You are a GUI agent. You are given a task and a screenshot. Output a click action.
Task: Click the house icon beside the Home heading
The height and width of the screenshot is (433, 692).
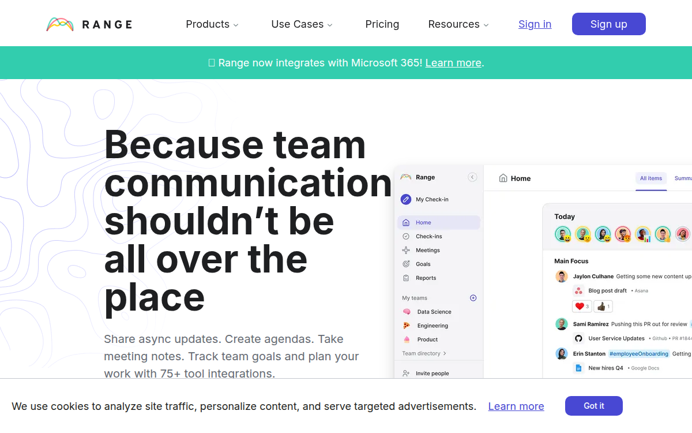tap(503, 178)
